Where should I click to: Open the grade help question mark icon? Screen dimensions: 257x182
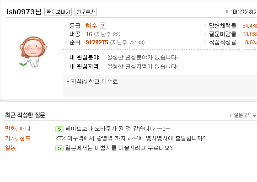103,26
